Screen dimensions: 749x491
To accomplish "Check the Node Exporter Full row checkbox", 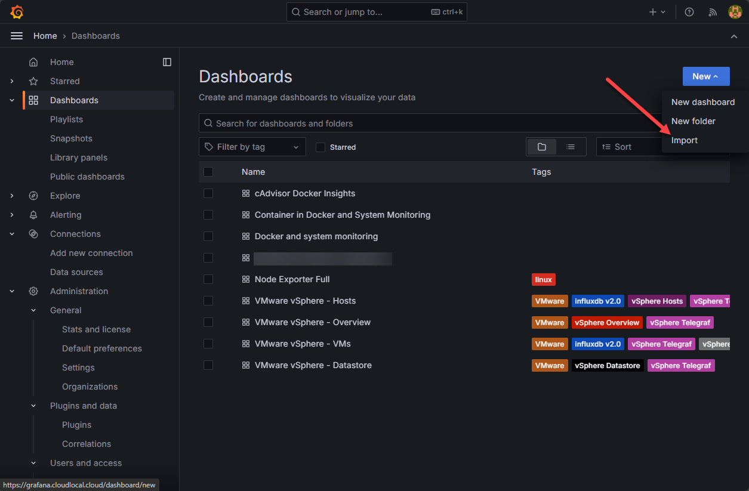I will pyautogui.click(x=208, y=279).
